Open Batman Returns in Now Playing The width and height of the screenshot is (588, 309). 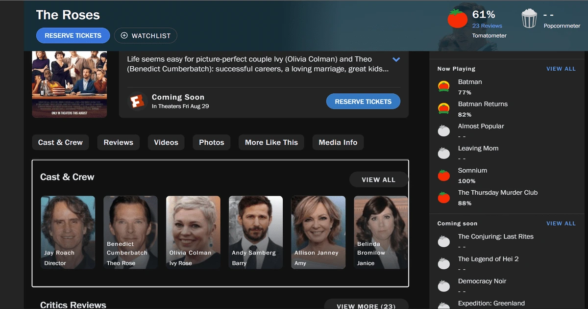(x=483, y=104)
